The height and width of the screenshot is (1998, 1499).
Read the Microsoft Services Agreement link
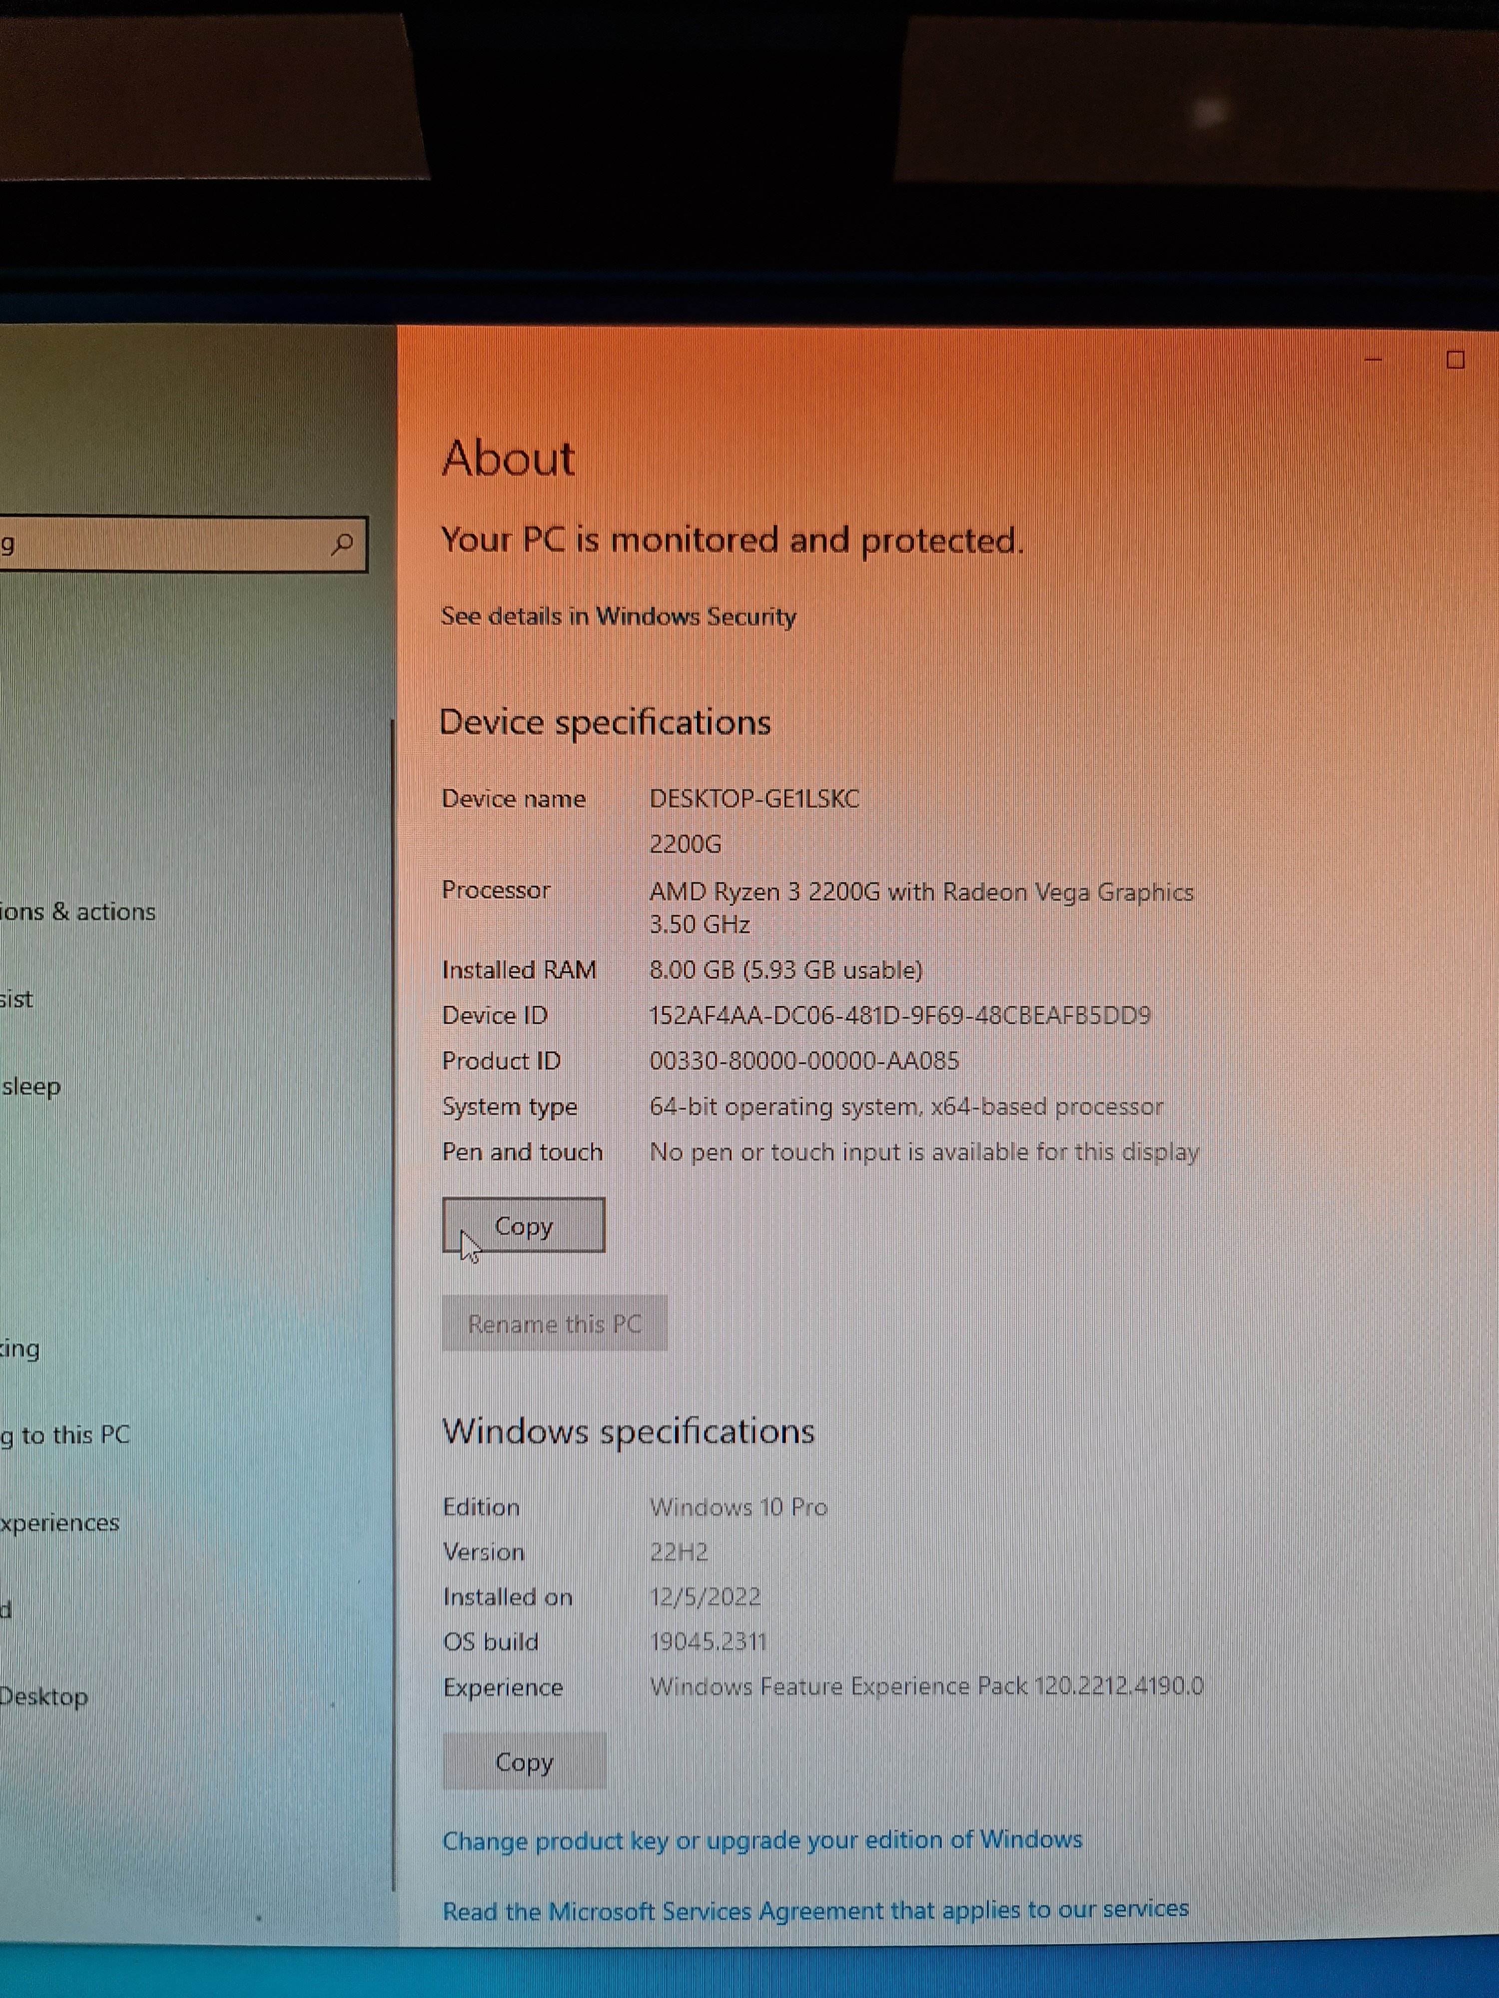pos(815,1910)
